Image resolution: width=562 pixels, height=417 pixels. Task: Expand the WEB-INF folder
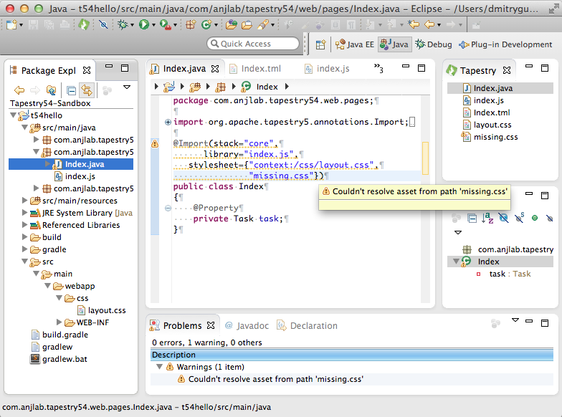(x=59, y=322)
